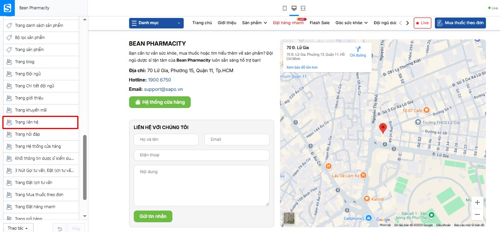Viewport: 500px width, 232px height.
Task: Open satellite view map thumbnail
Action: (x=289, y=218)
